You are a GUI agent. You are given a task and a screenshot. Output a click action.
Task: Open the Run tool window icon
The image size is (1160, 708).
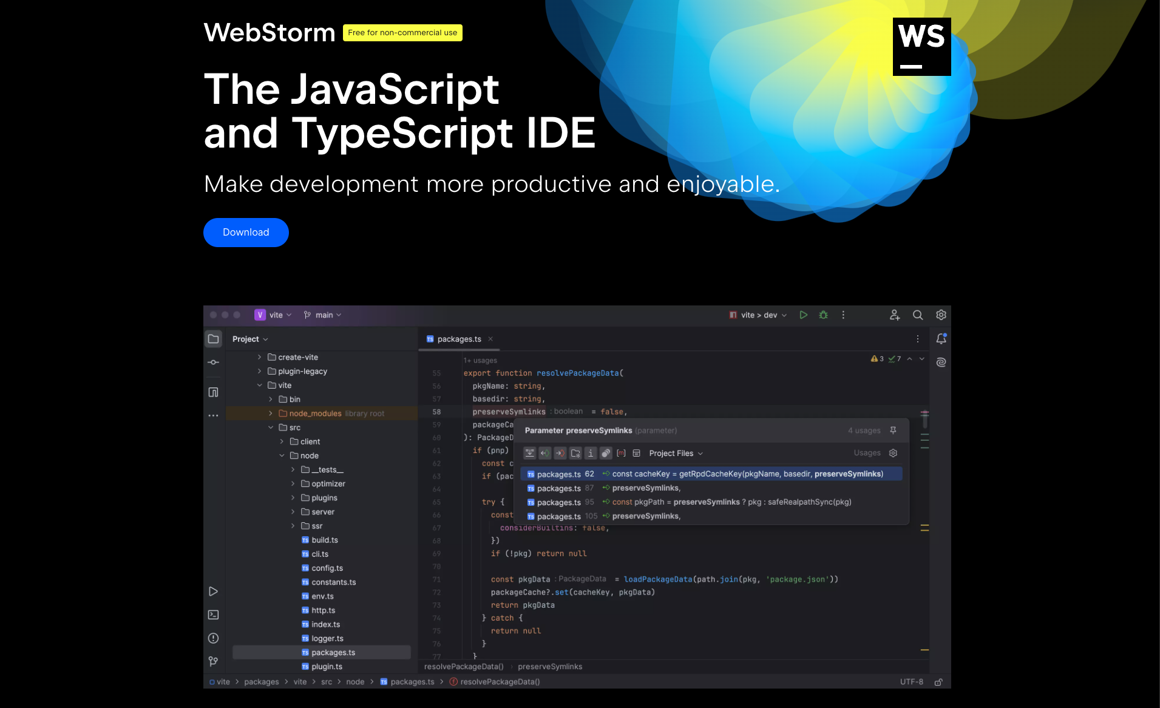[213, 591]
